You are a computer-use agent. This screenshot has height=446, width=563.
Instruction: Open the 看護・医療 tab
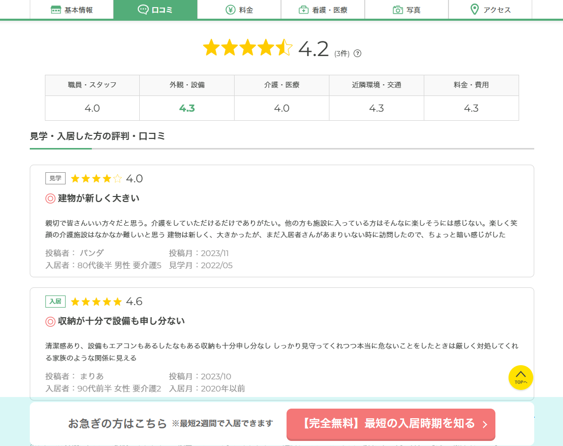[323, 10]
